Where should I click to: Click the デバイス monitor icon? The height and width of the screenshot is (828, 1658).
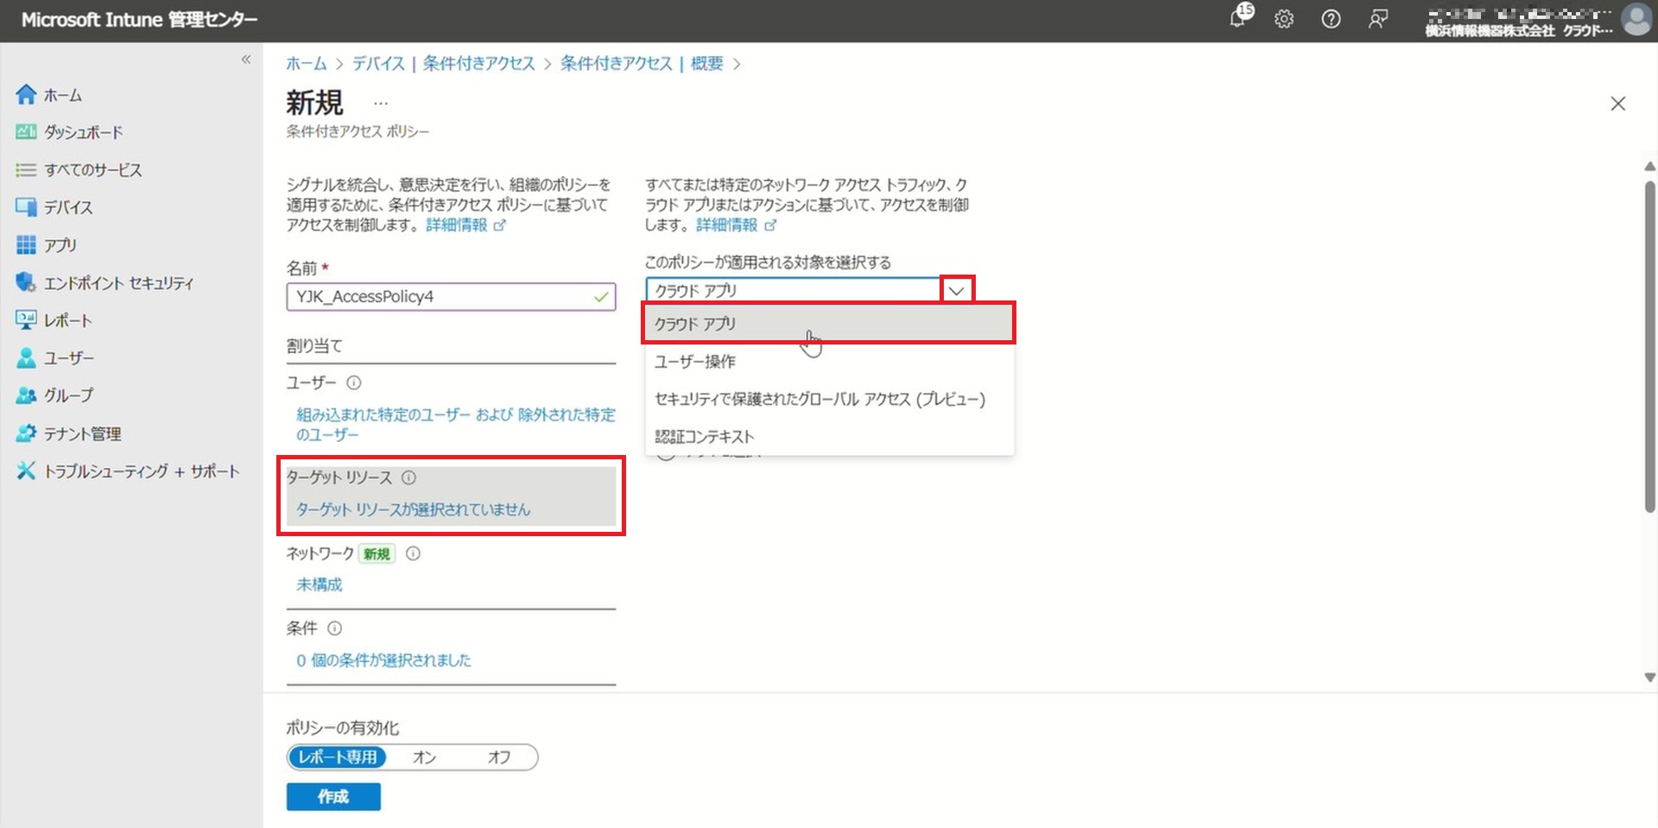click(26, 207)
